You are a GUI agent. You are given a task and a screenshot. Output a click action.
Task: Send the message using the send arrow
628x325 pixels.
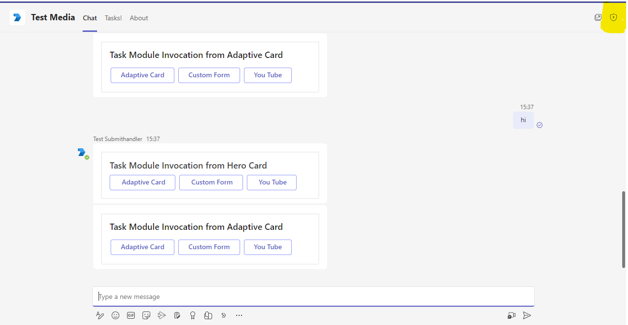coord(527,315)
